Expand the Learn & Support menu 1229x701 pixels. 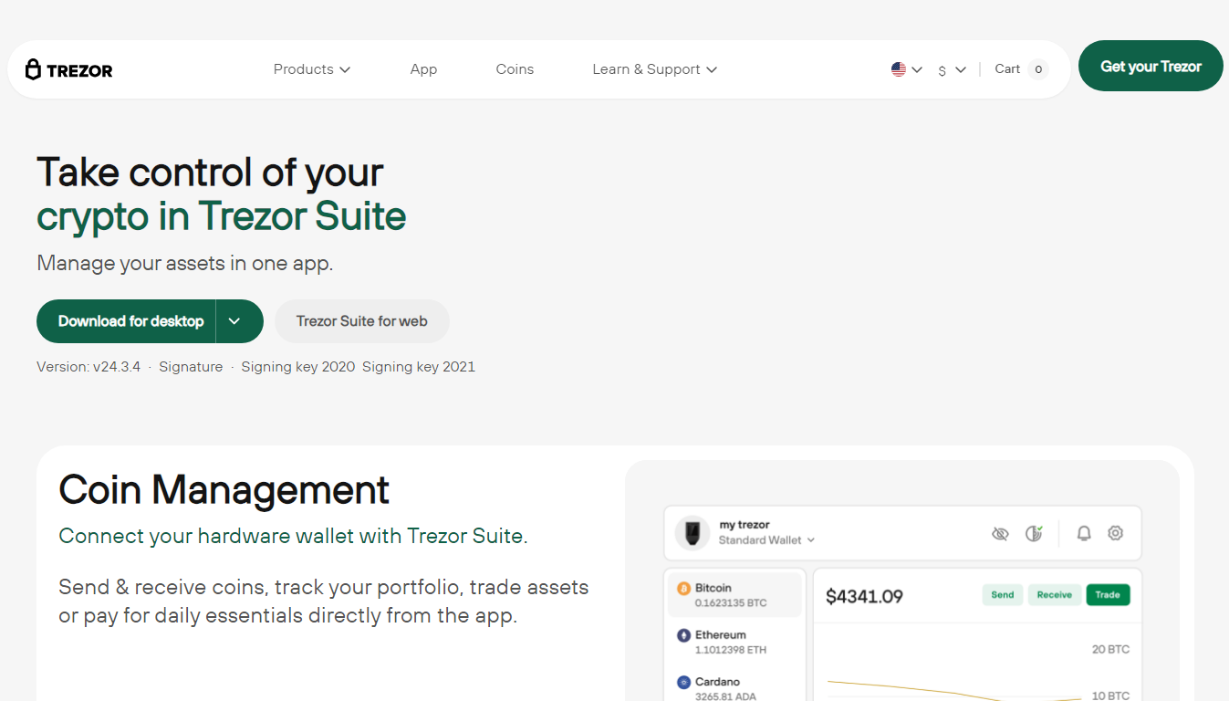654,69
